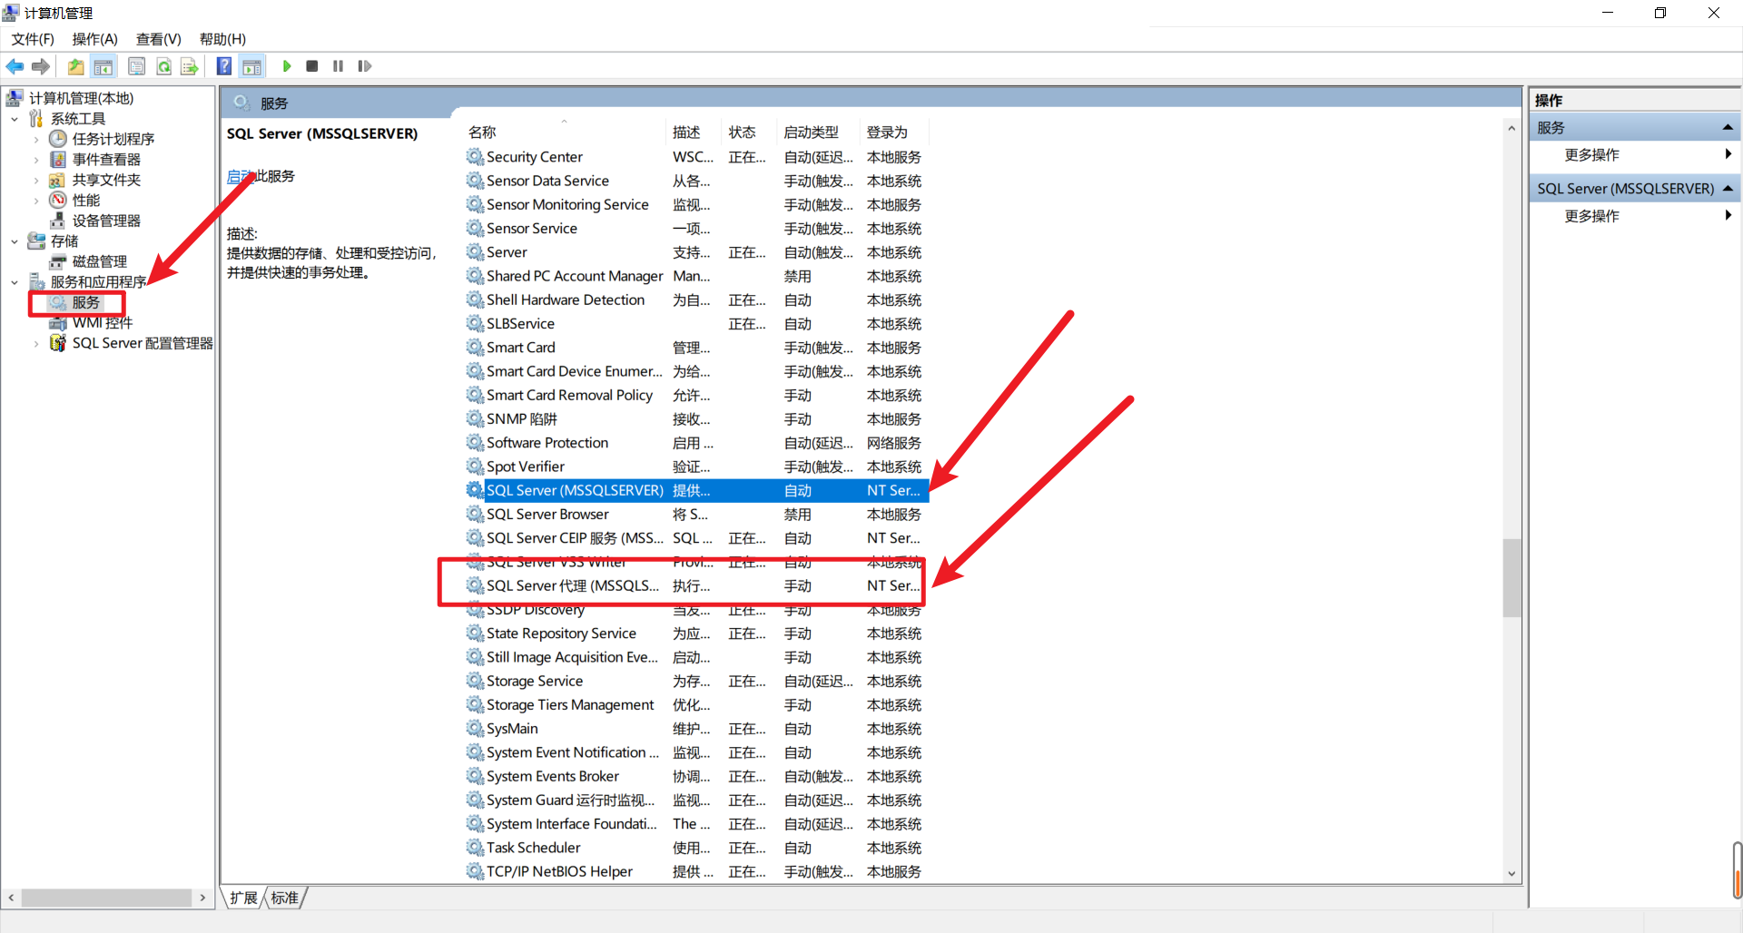Click the services list scroll-down arrow
Image resolution: width=1743 pixels, height=933 pixels.
coord(1512,873)
